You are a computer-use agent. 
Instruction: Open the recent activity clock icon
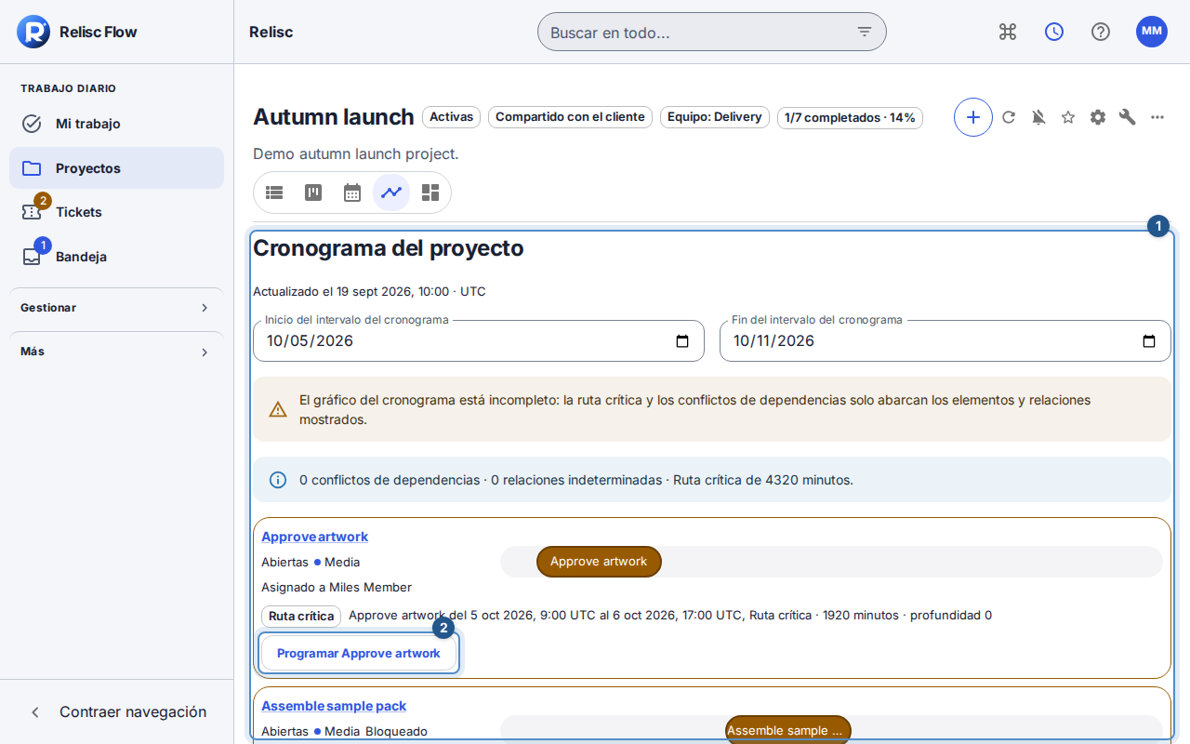click(x=1054, y=32)
